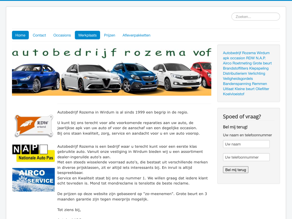Screen dimensions: 292x219
Task: Open the Contact page
Action: 39,35
